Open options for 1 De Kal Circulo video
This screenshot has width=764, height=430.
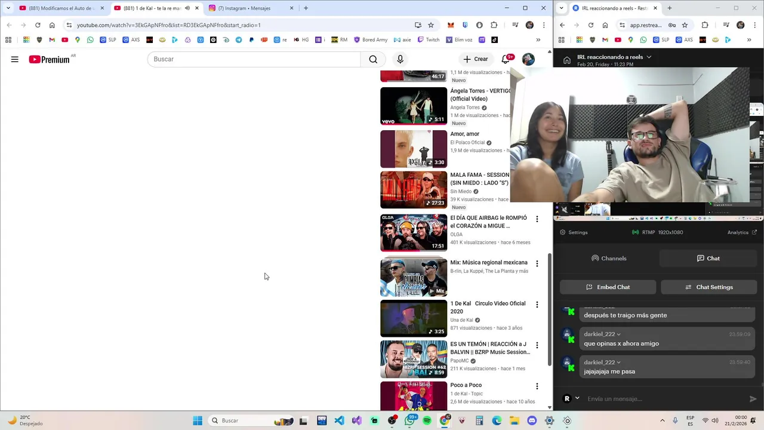click(x=537, y=305)
